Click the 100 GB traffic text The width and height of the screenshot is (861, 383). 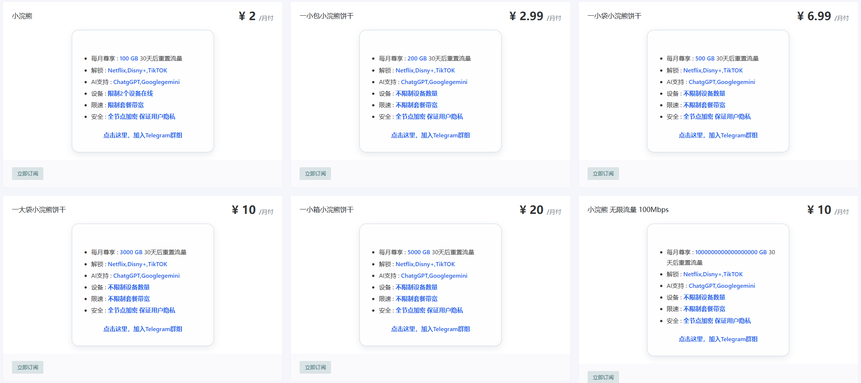click(129, 59)
